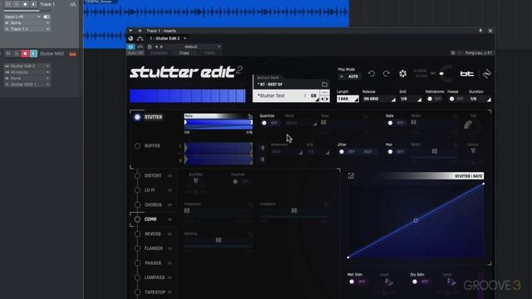
Task: Click the Jitter EDIT button
Action: click(367, 151)
